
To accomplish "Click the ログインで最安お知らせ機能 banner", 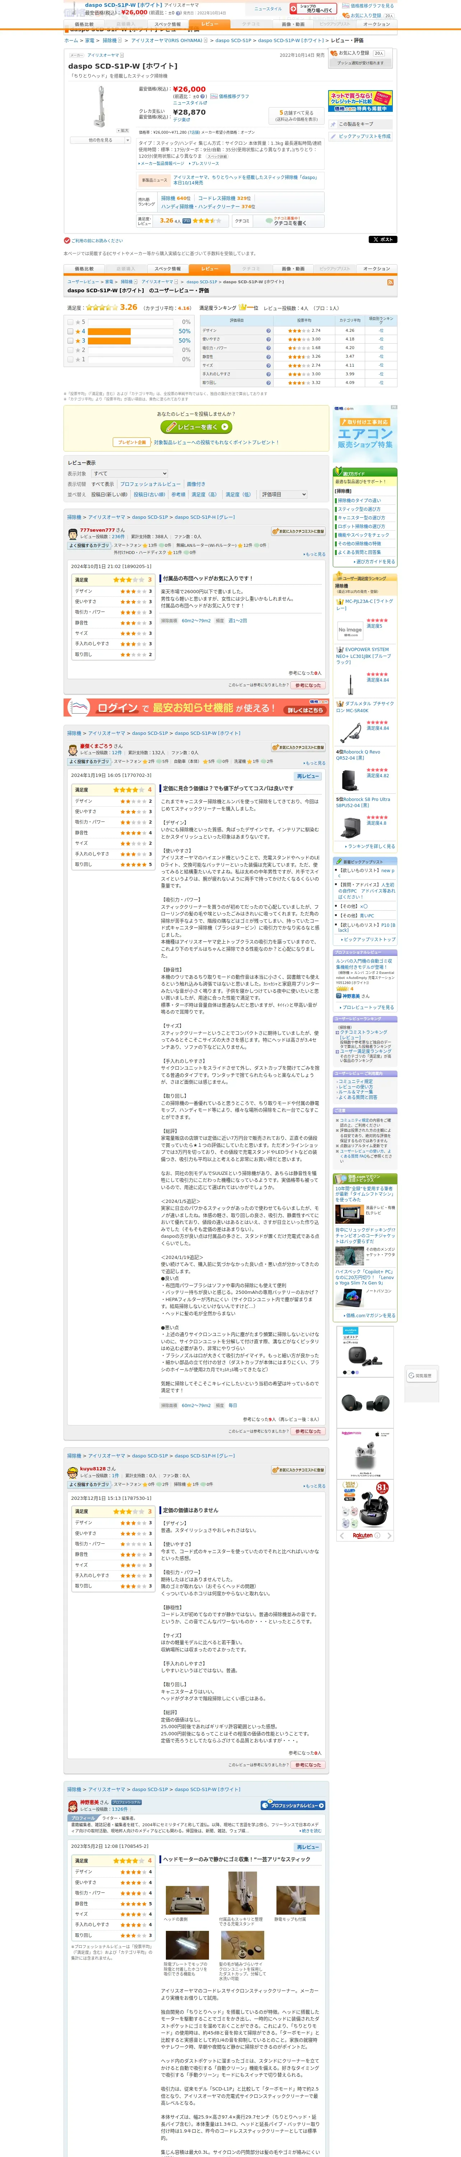I will click(x=197, y=707).
